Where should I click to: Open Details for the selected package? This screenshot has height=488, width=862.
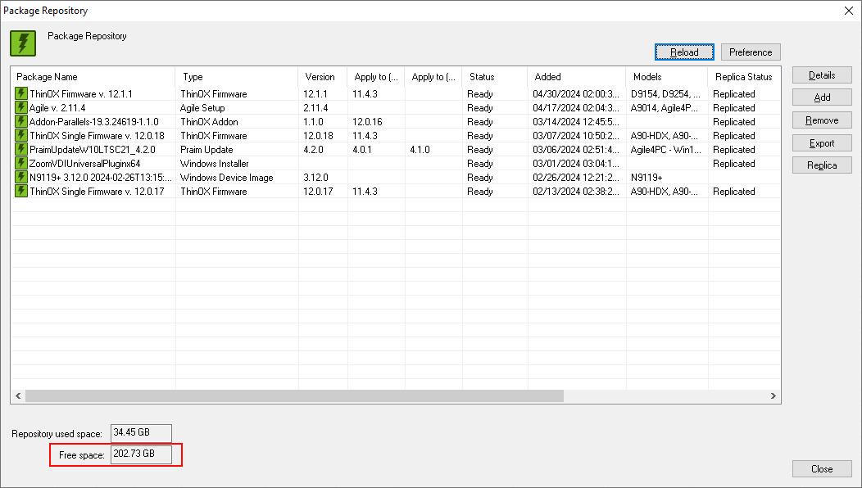coord(821,75)
